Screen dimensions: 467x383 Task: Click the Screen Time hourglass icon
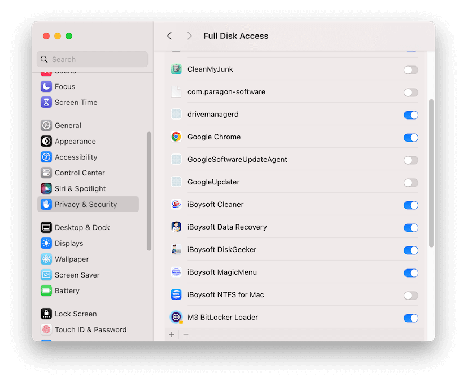click(x=46, y=102)
